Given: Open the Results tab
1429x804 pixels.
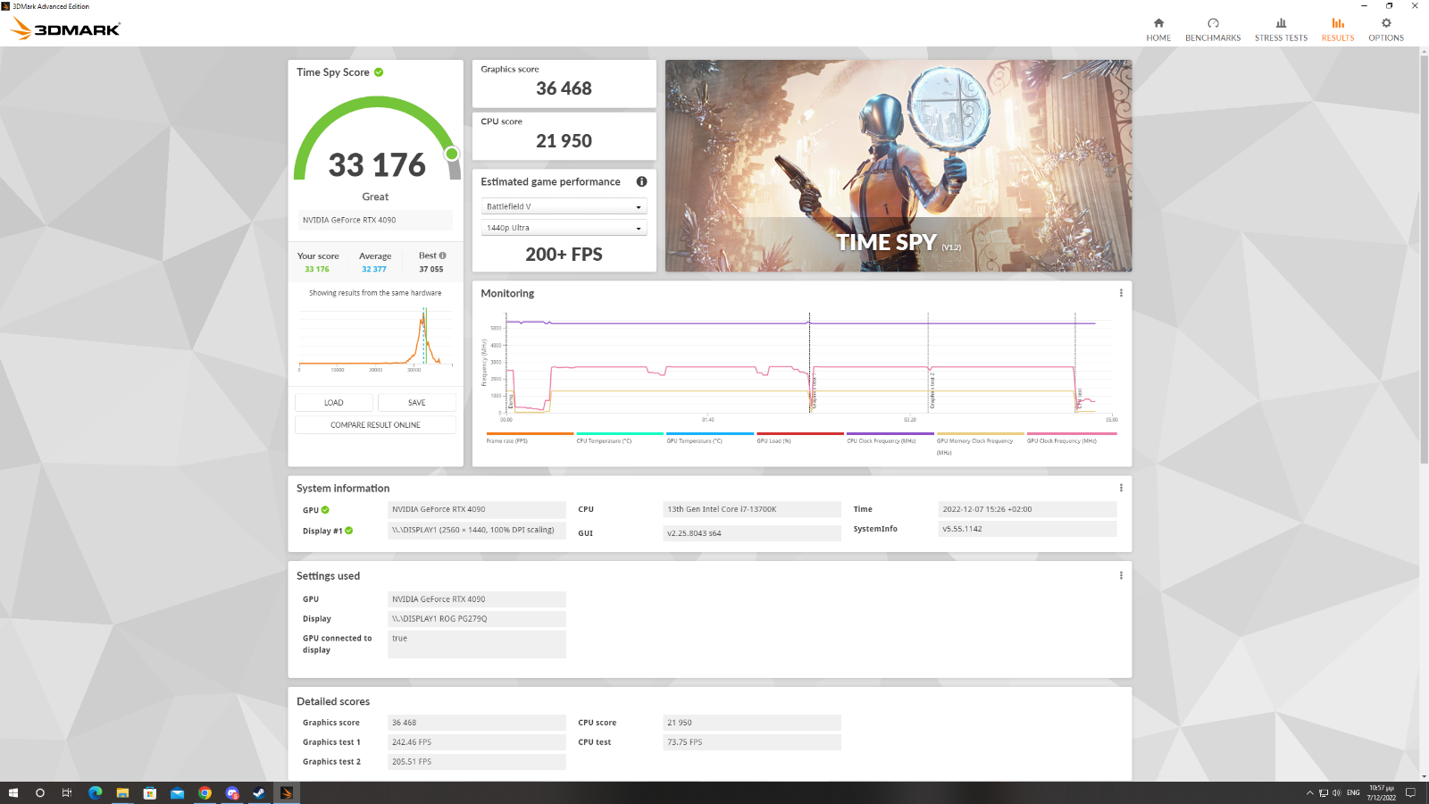Looking at the screenshot, I should [1338, 29].
